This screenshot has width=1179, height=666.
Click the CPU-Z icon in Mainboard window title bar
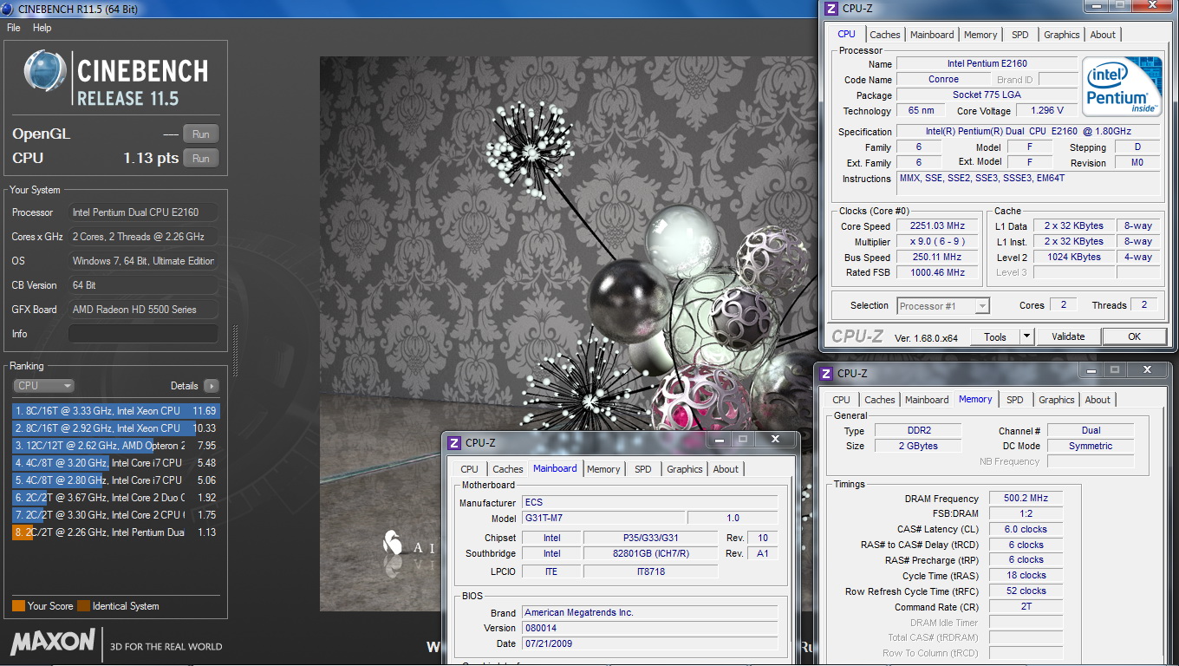click(x=454, y=442)
